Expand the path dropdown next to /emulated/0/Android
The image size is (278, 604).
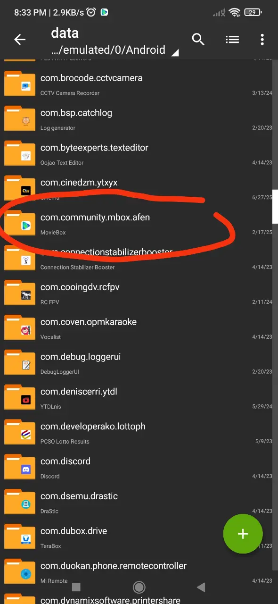click(175, 53)
